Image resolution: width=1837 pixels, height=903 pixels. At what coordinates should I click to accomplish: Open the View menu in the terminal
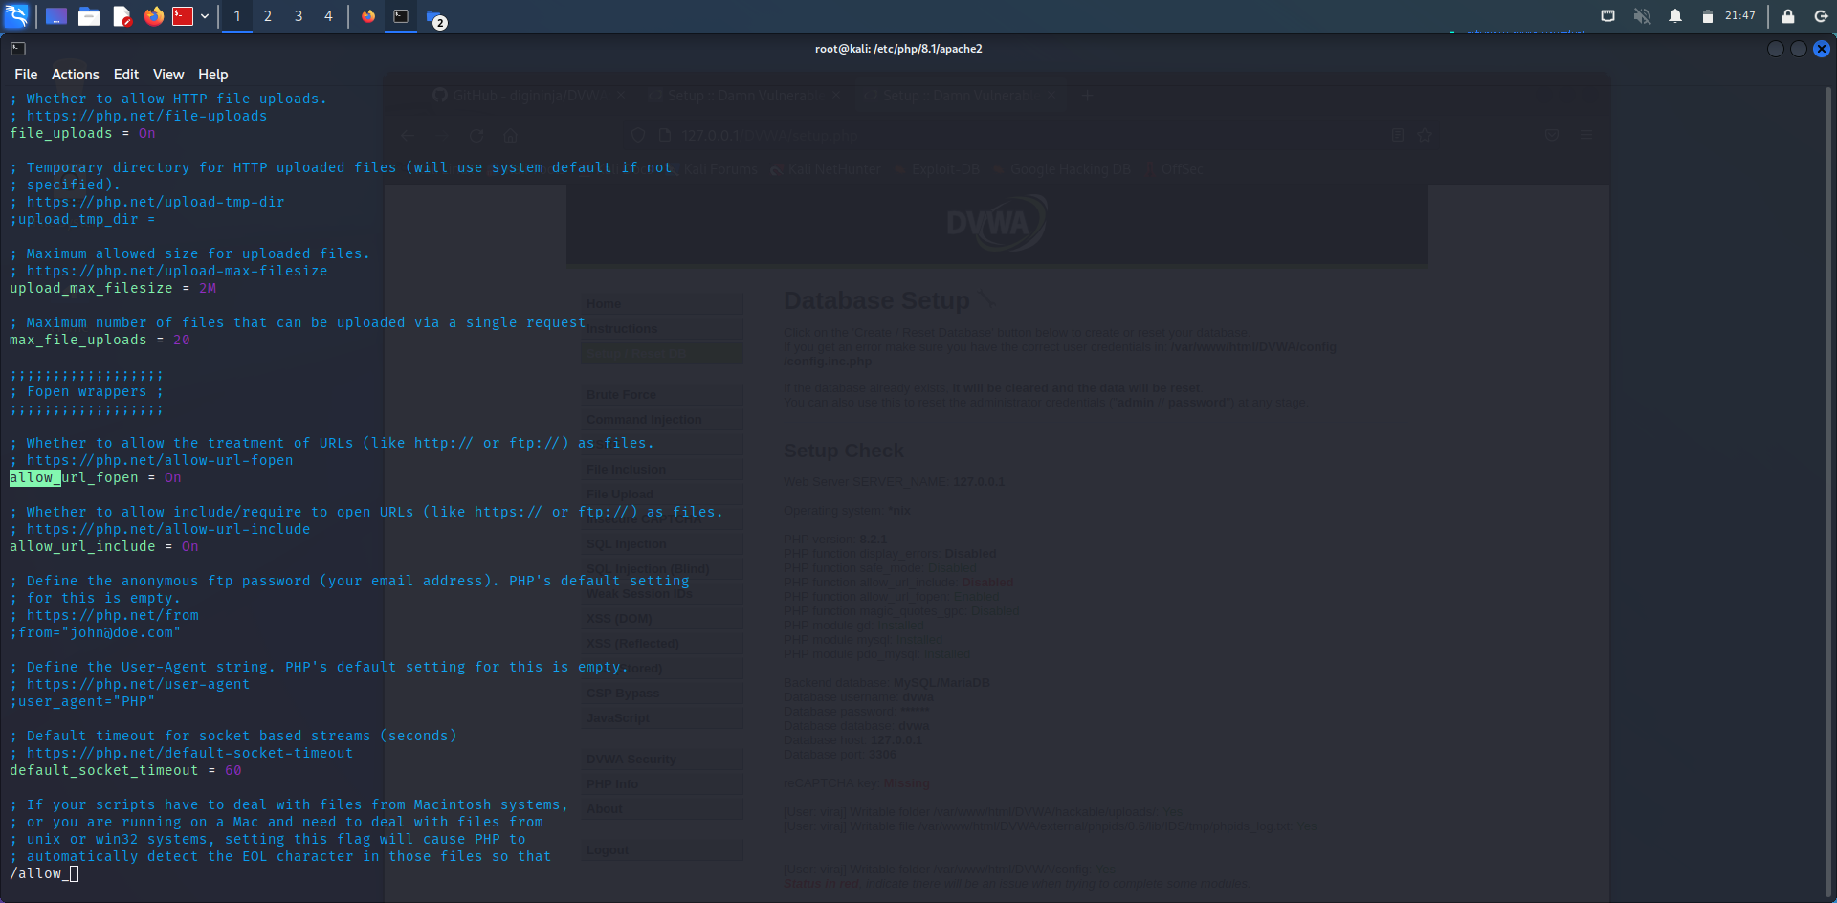(168, 74)
